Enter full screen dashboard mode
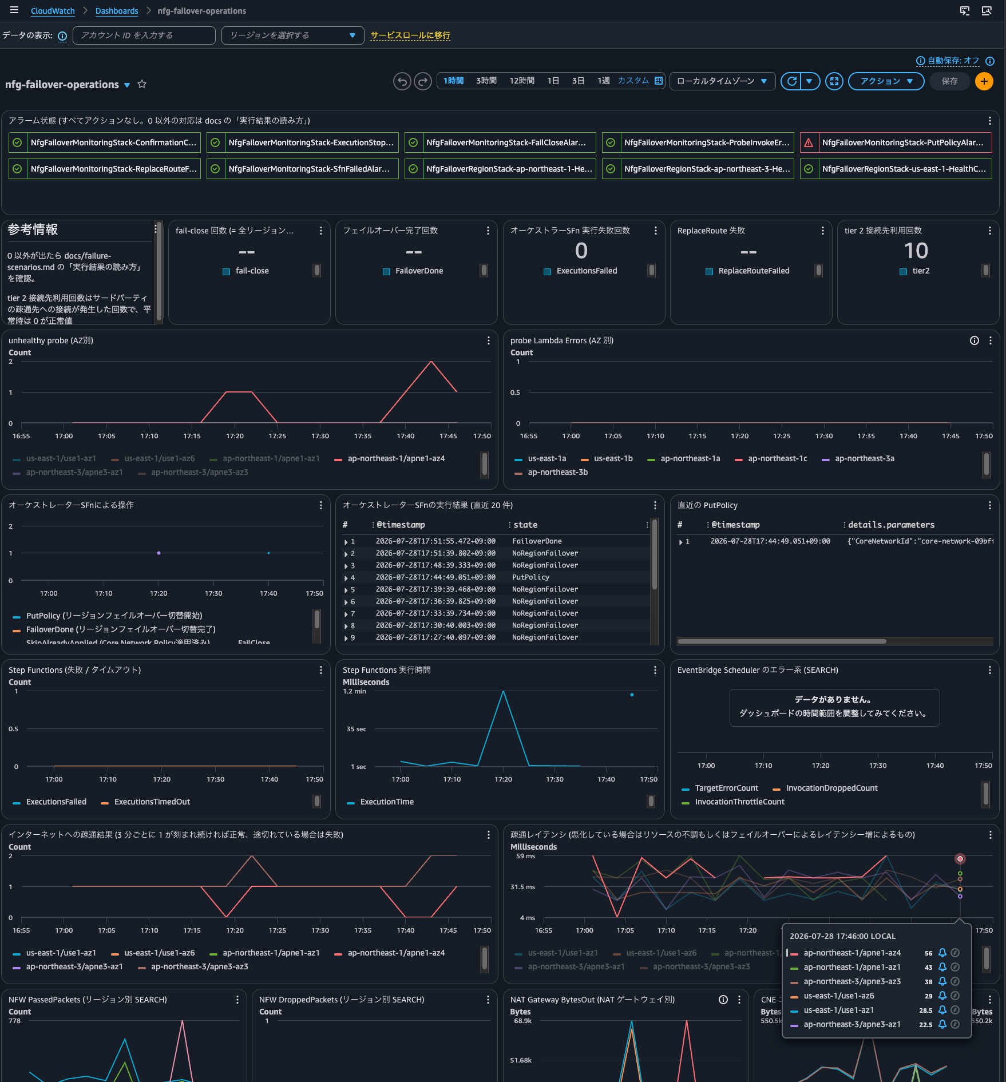This screenshot has height=1082, width=1006. point(834,81)
